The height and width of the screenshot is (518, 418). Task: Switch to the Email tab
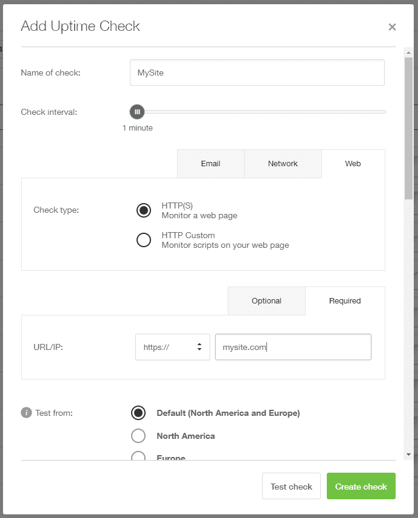click(x=210, y=164)
